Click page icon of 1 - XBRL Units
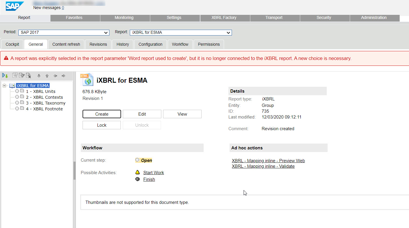Screen dimensions: 409x228 [22, 91]
